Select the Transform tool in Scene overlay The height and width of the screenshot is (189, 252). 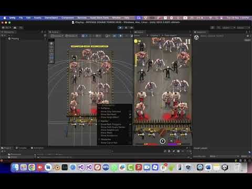click(x=51, y=61)
